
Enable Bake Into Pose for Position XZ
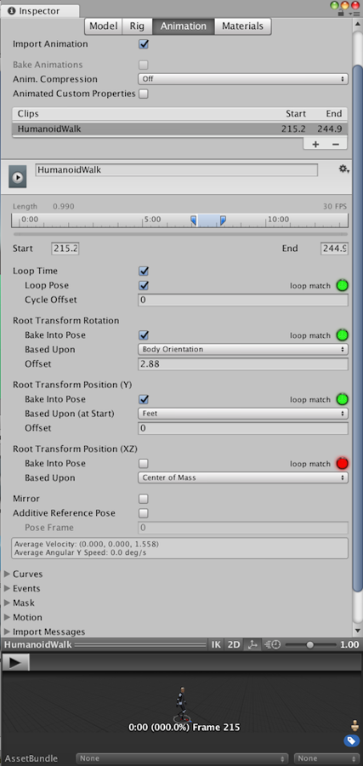(144, 463)
